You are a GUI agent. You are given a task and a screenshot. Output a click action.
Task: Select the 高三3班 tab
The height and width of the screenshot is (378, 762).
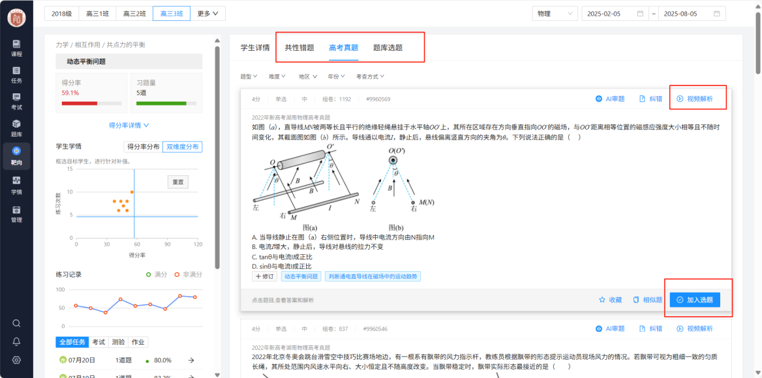(171, 14)
